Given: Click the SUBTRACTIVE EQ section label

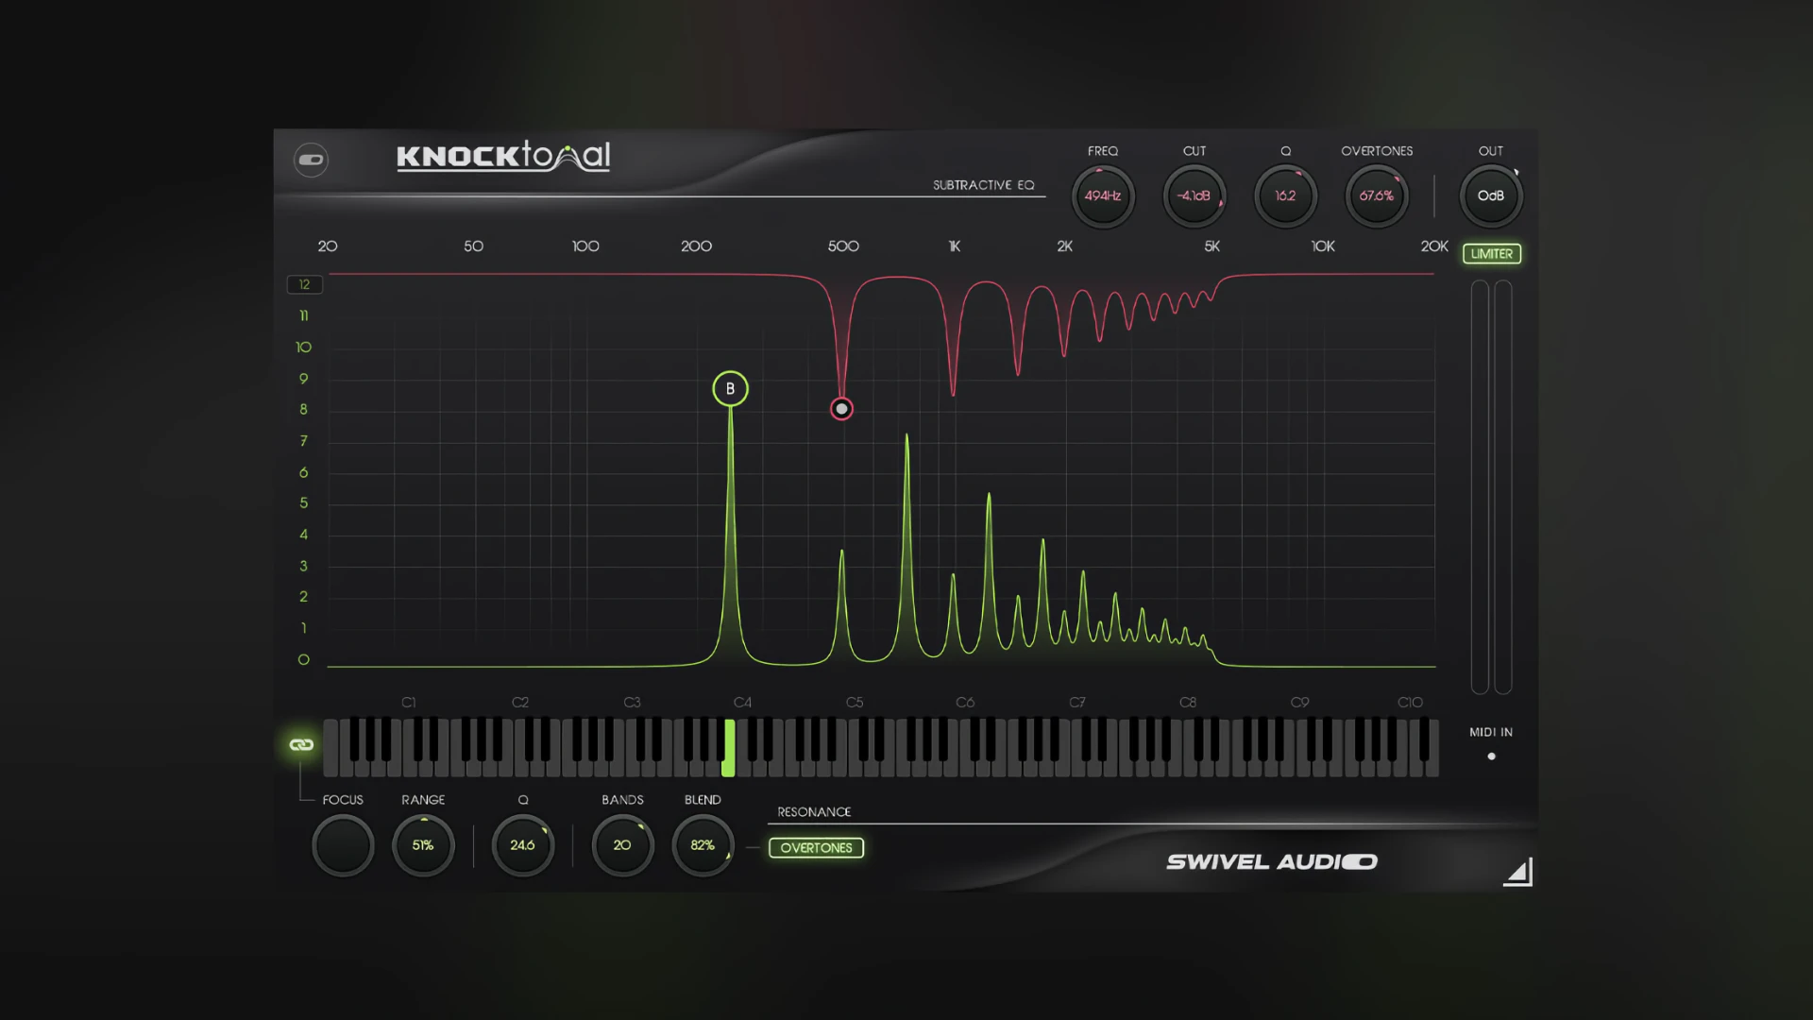Looking at the screenshot, I should 984,185.
